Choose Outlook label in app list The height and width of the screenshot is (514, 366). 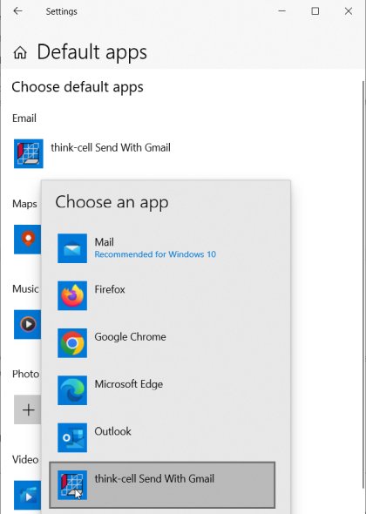(x=112, y=431)
